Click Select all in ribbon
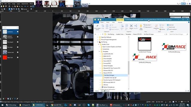This screenshot has width=191, height=107. pyautogui.click(x=170, y=25)
